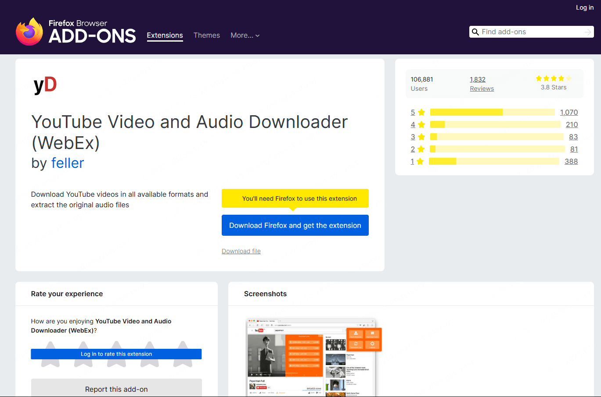The width and height of the screenshot is (601, 397).
Task: Open the 1,832 Reviews link
Action: pos(482,84)
